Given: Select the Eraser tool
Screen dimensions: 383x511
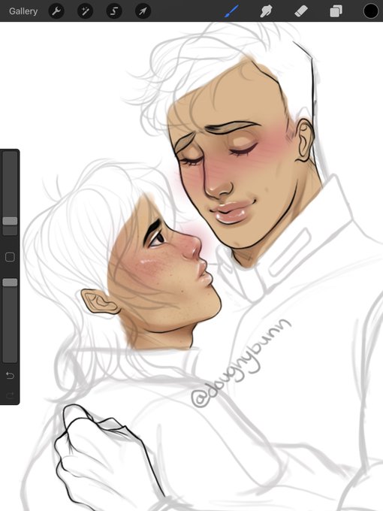Looking at the screenshot, I should click(x=301, y=11).
